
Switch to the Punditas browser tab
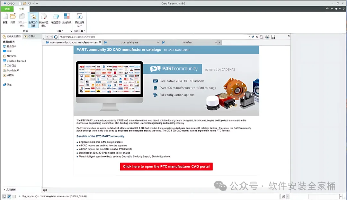point(187,42)
